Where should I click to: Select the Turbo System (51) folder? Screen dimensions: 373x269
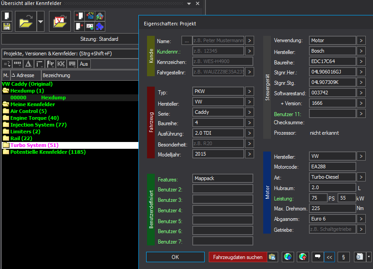tap(34, 145)
